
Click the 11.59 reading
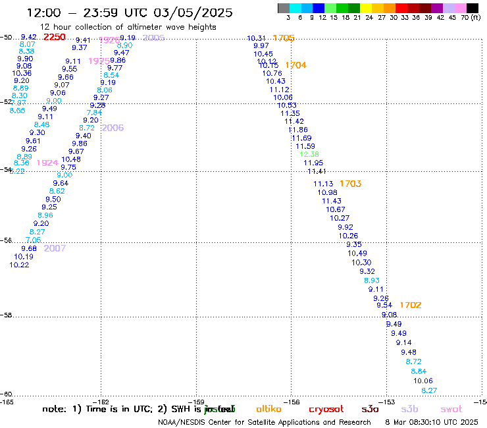(x=305, y=146)
